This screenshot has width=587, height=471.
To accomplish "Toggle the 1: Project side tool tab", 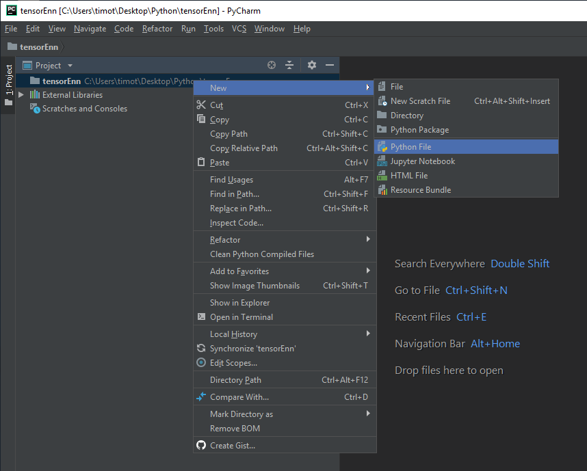I will (8, 85).
